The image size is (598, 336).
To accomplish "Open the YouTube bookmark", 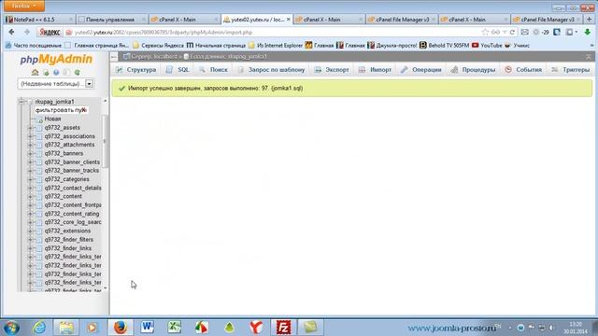I will pyautogui.click(x=487, y=46).
